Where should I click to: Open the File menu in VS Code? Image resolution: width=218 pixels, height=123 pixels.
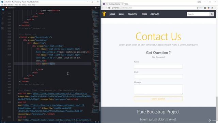2,5
